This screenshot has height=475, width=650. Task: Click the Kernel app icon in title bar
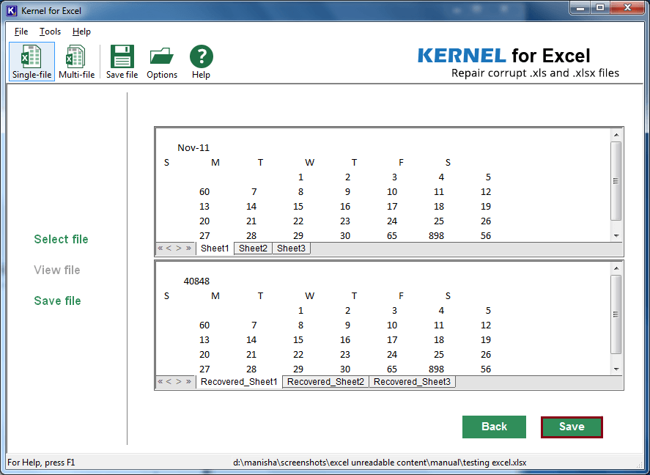[12, 10]
